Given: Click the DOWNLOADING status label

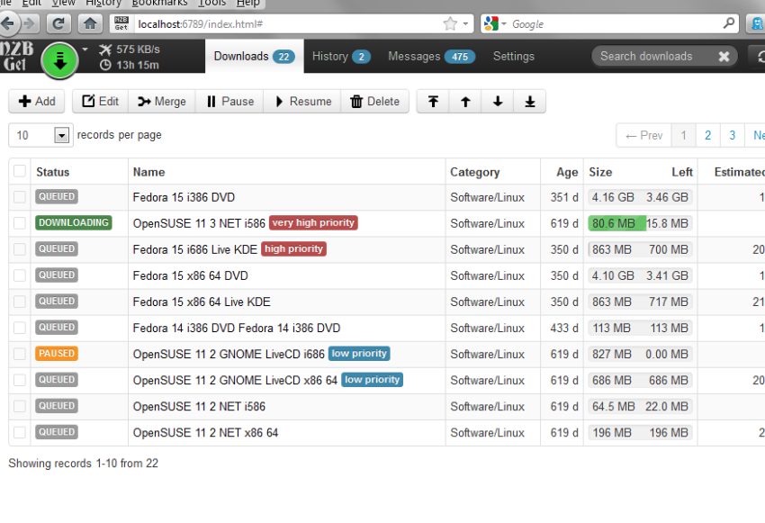Looking at the screenshot, I should coord(73,222).
